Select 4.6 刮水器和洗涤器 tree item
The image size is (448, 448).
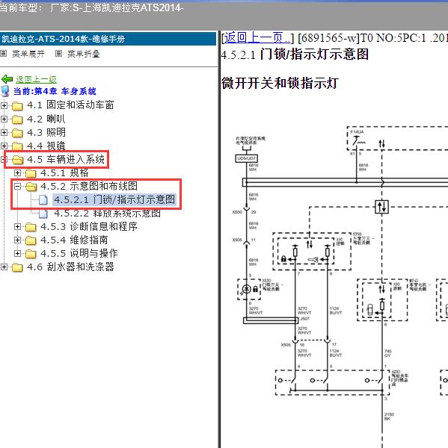click(70, 267)
